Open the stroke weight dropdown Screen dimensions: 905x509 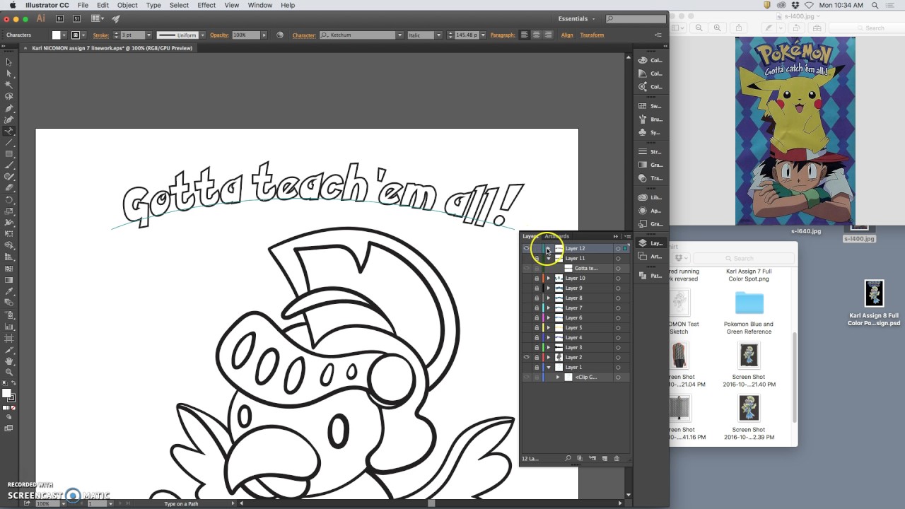[x=148, y=35]
